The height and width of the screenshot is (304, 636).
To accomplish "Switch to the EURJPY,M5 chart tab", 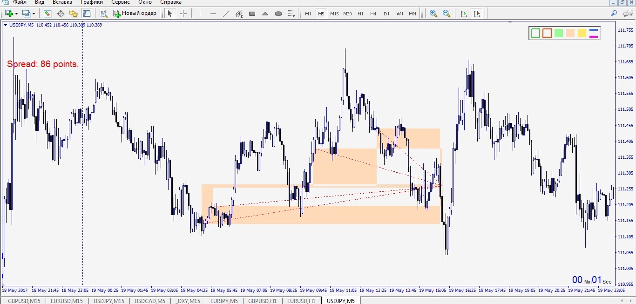I will pyautogui.click(x=223, y=301).
